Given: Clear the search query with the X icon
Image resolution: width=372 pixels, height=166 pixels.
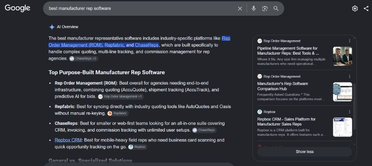Looking at the screenshot, I should (240, 9).
